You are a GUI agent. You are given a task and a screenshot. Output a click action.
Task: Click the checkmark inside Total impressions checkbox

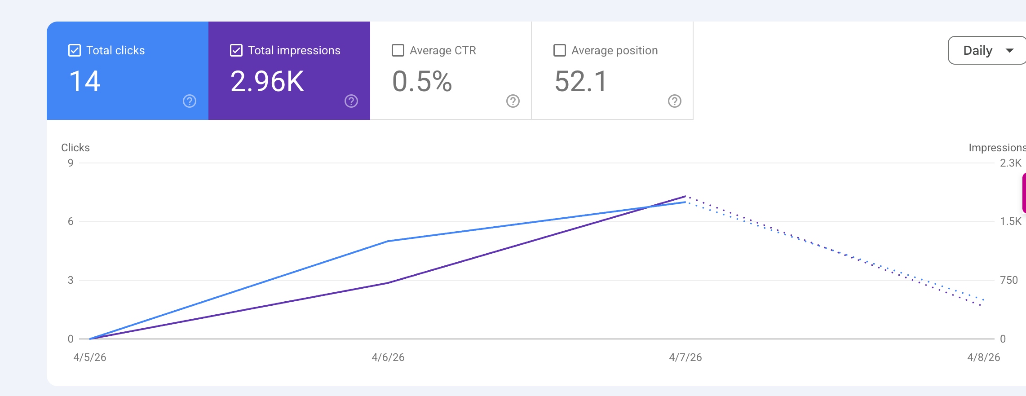pos(237,50)
